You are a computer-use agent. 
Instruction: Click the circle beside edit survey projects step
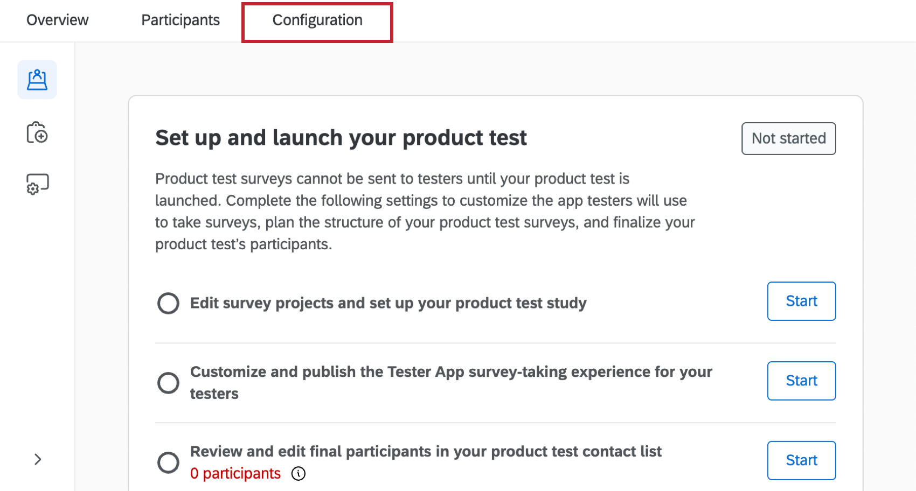click(168, 303)
